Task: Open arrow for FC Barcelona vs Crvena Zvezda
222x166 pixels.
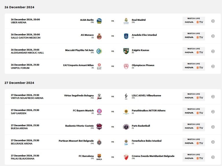Action: pyautogui.click(x=213, y=157)
